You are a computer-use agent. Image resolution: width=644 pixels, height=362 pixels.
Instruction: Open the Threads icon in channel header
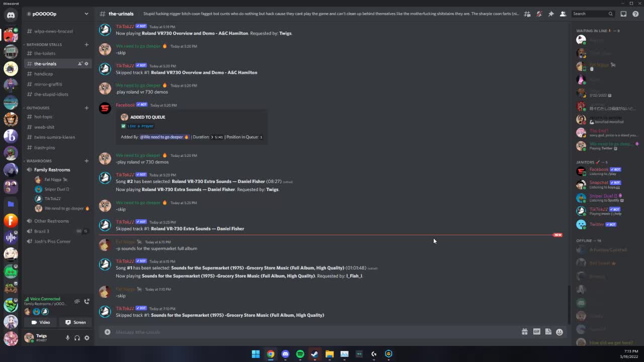pyautogui.click(x=527, y=14)
